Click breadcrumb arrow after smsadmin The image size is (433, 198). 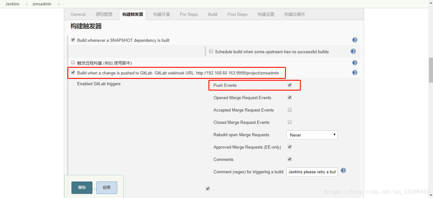[59, 4]
